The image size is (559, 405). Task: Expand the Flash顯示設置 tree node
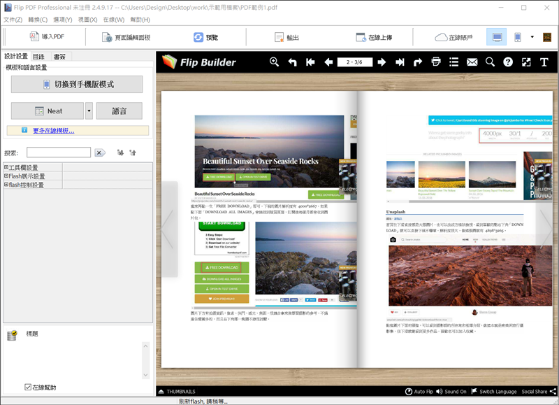pos(6,176)
